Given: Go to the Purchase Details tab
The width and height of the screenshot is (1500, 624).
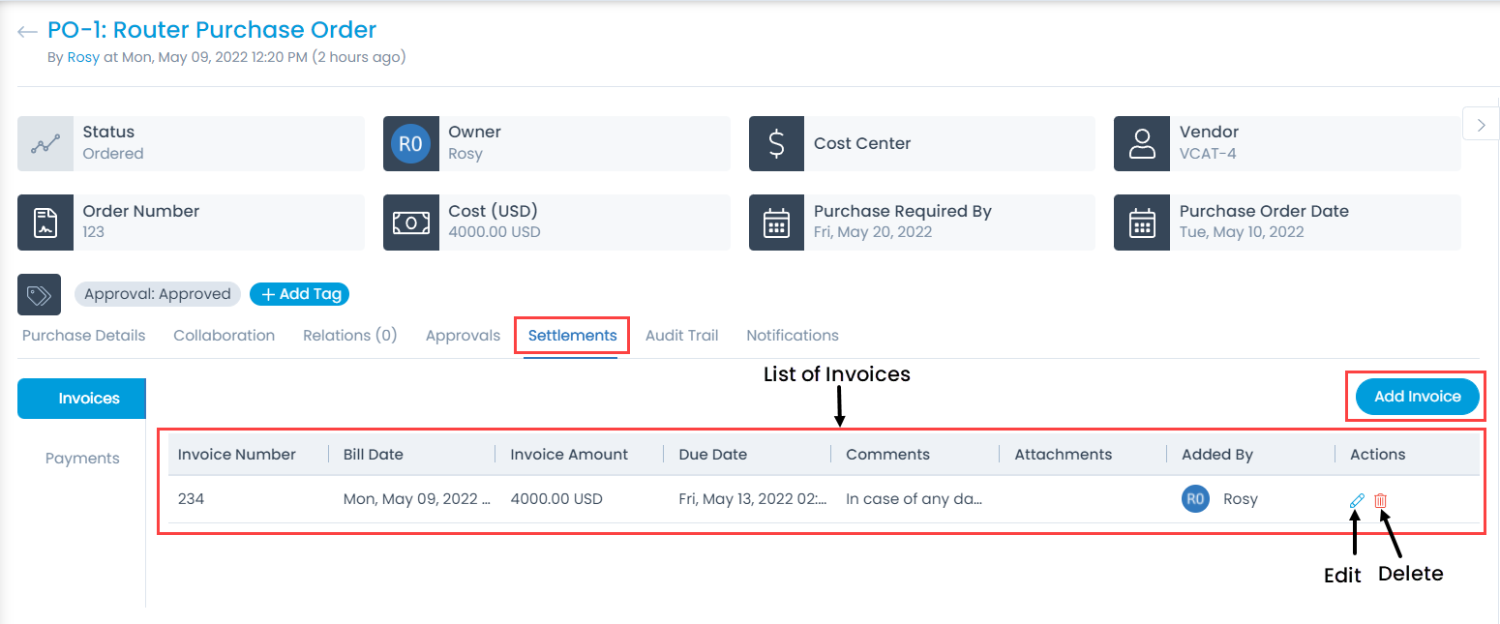Looking at the screenshot, I should pyautogui.click(x=82, y=335).
